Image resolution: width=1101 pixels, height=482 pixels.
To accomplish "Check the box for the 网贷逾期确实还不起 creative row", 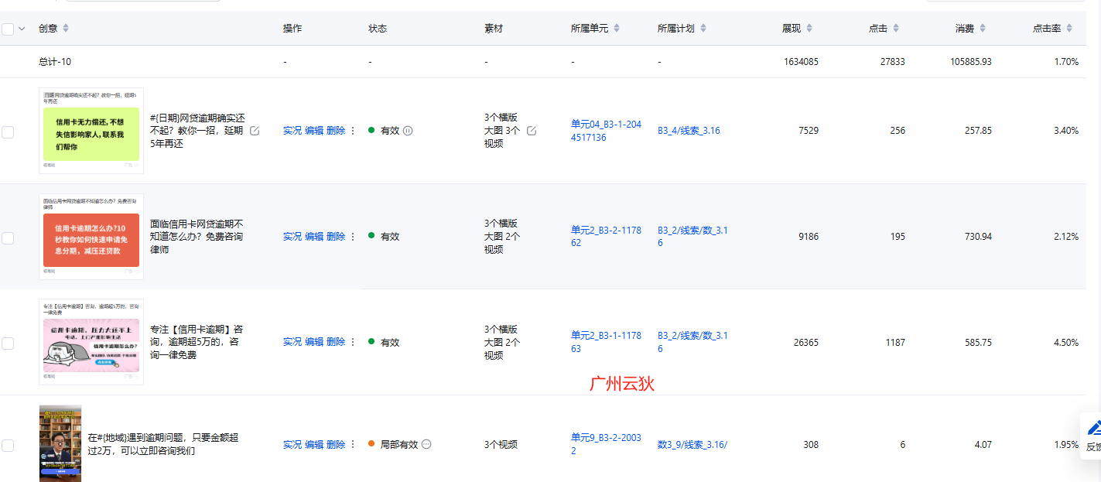I will coord(8,132).
